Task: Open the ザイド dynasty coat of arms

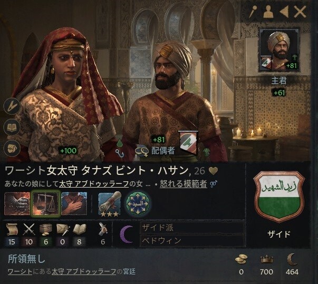Action: (279, 197)
